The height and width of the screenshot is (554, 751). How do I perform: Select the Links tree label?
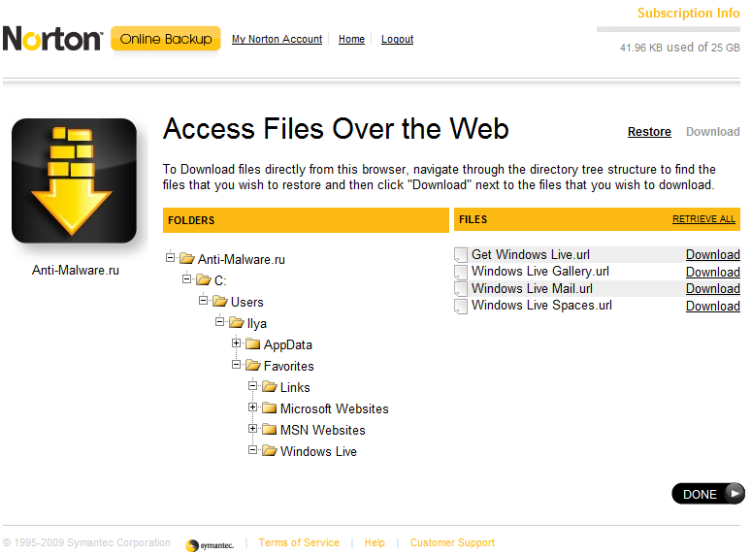295,387
